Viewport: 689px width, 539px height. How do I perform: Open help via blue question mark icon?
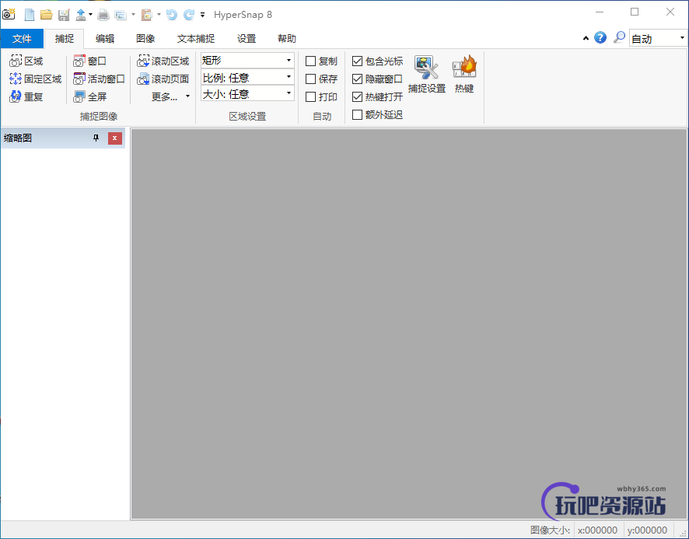[600, 38]
